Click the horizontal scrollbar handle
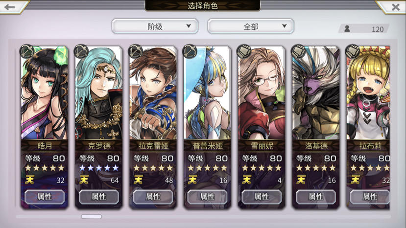Image resolution: width=406 pixels, height=228 pixels. [x=92, y=217]
